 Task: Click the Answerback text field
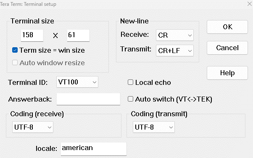(x=88, y=99)
